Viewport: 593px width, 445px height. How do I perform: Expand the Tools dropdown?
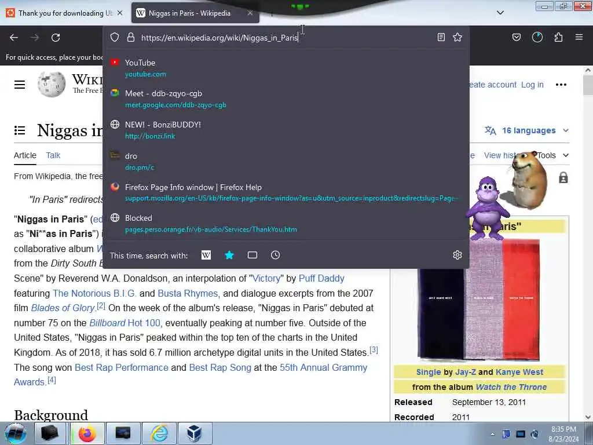553,155
